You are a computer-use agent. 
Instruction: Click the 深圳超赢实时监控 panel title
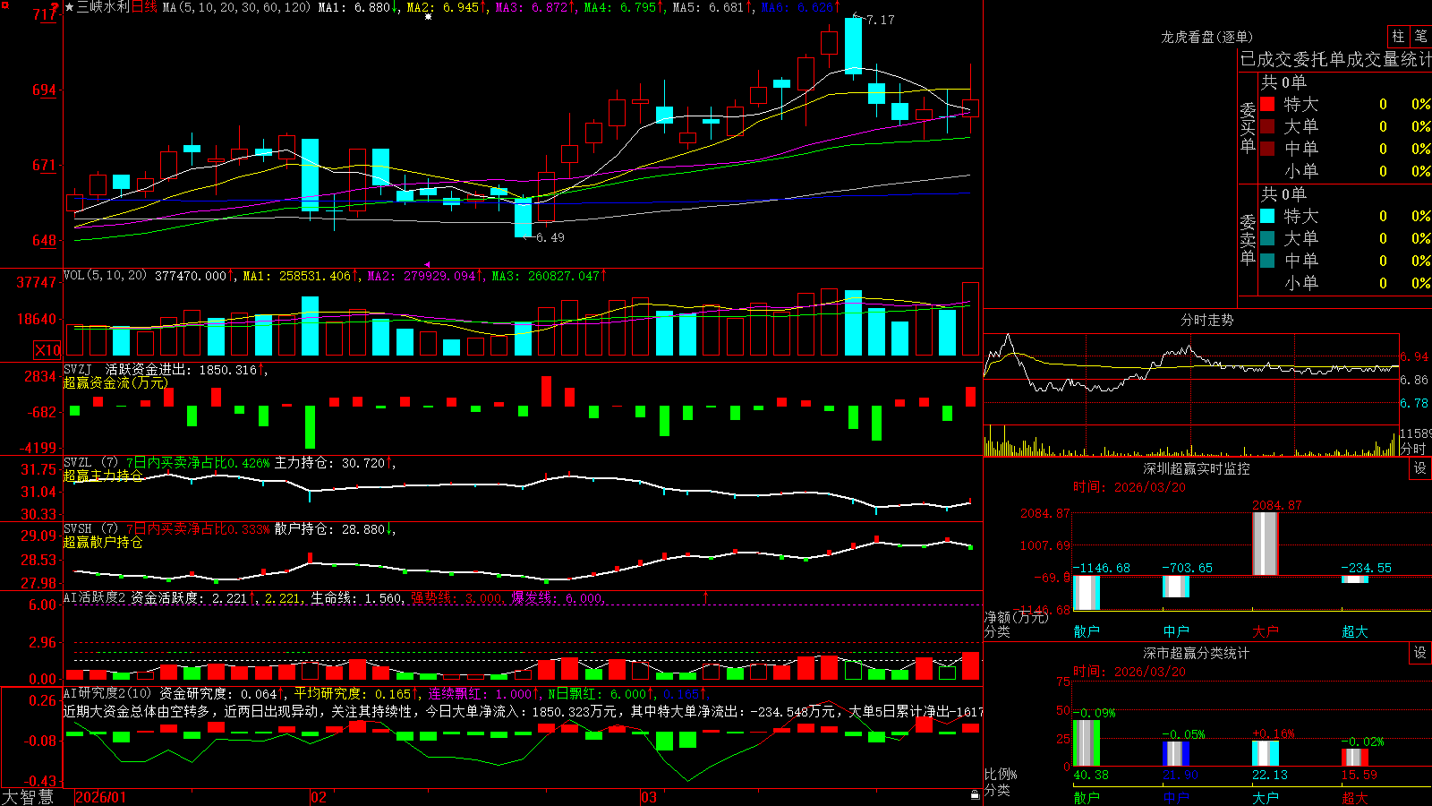[1196, 468]
